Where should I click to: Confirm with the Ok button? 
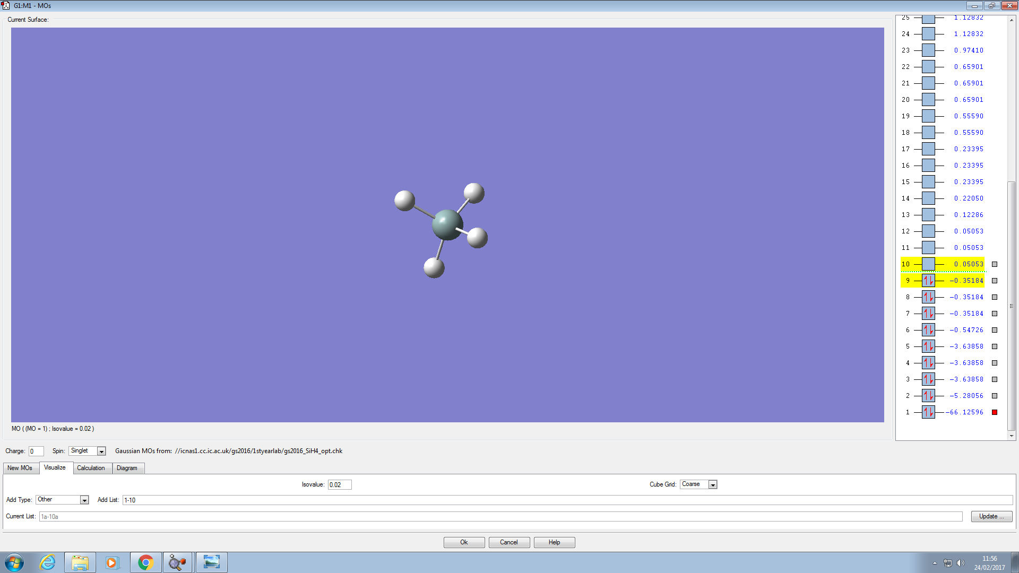click(464, 542)
